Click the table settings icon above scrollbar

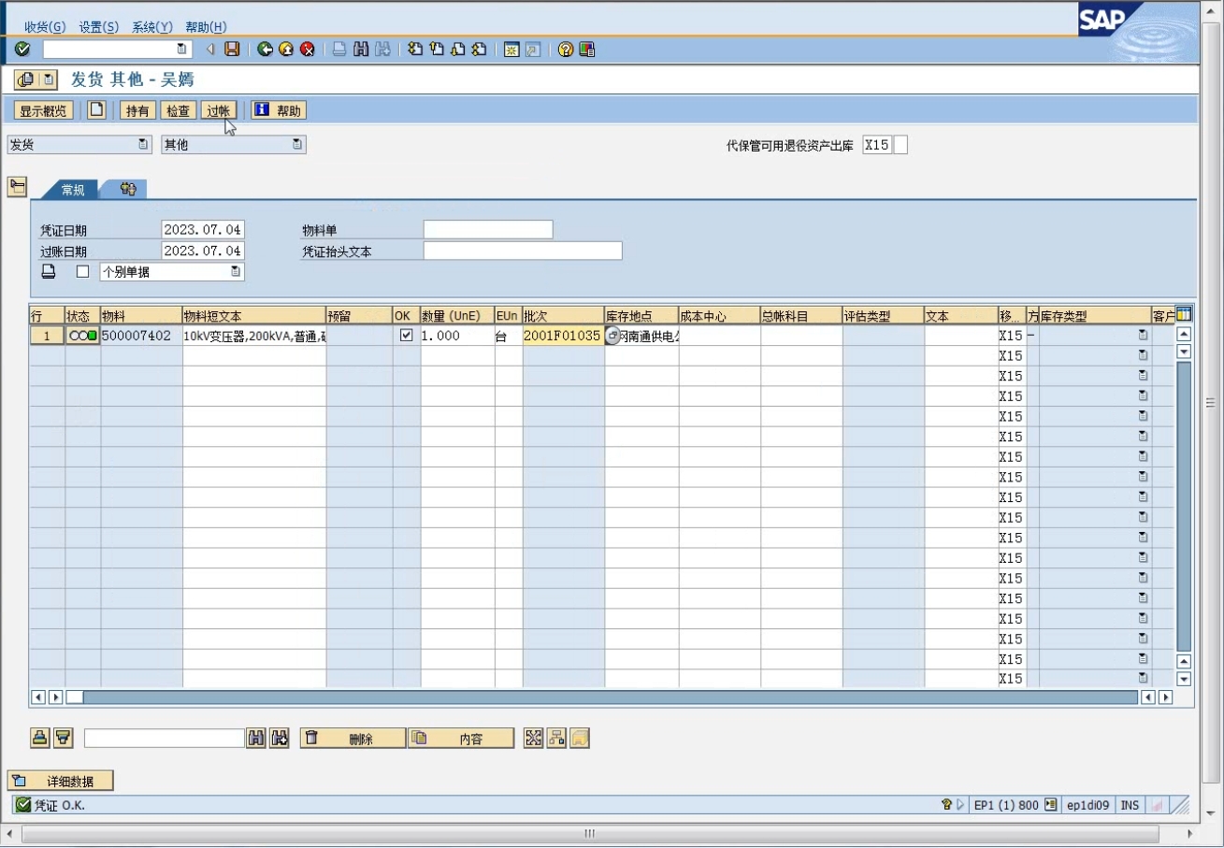tap(1184, 315)
